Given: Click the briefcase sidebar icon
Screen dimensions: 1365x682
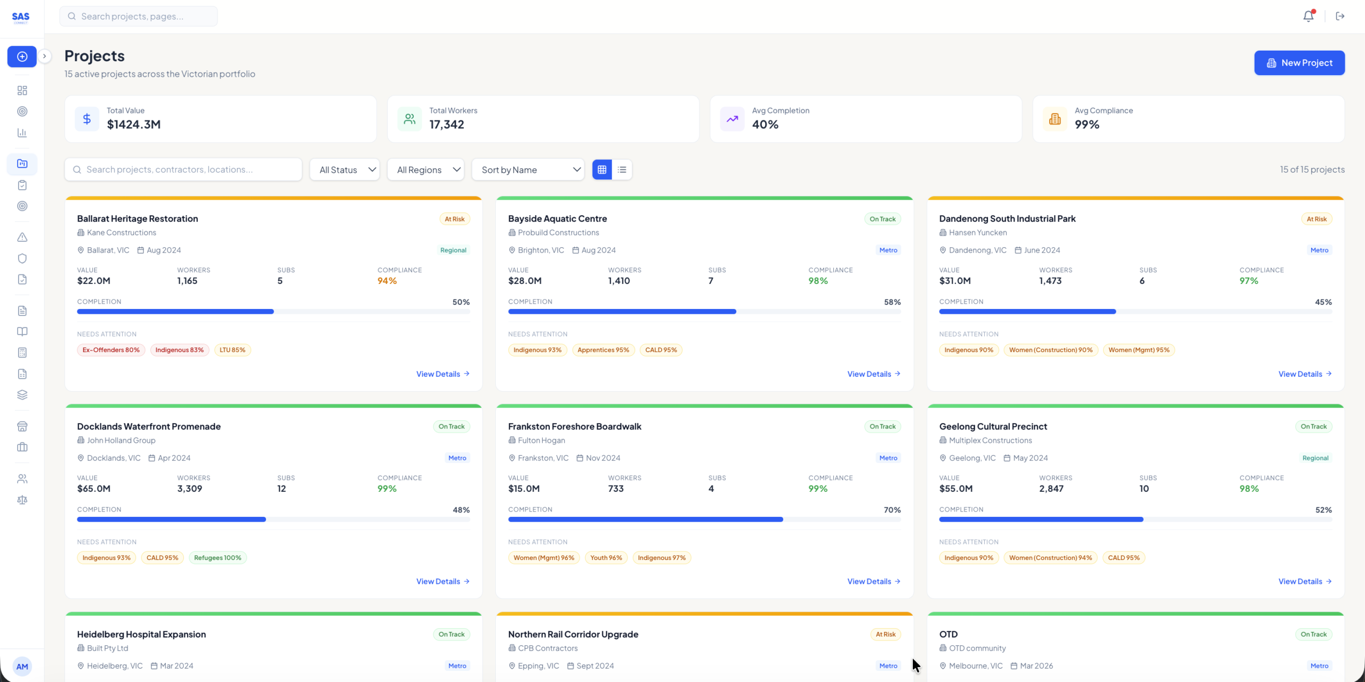Looking at the screenshot, I should (22, 447).
